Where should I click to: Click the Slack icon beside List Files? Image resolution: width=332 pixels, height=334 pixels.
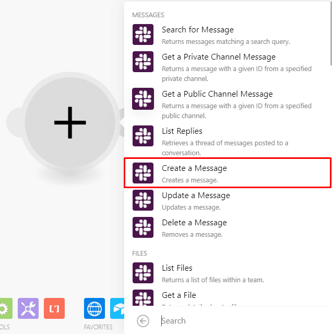coord(143,273)
